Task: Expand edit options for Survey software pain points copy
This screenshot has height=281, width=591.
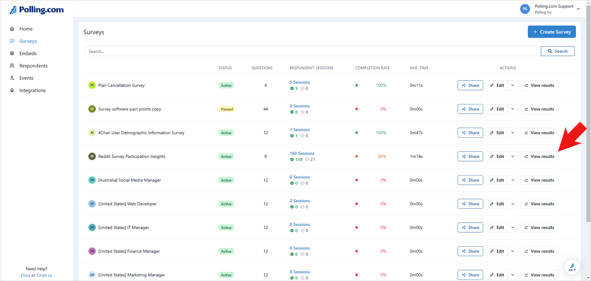Action: (x=513, y=109)
